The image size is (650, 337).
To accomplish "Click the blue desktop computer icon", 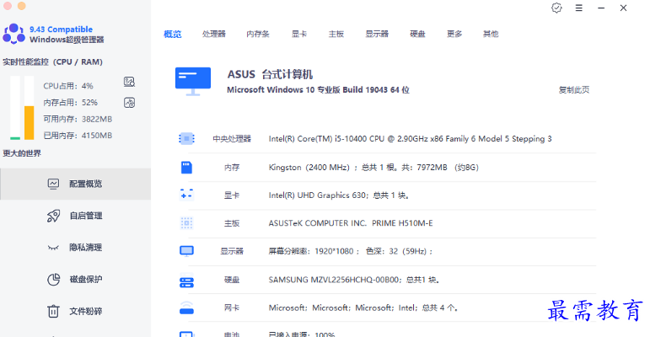I will [x=193, y=81].
